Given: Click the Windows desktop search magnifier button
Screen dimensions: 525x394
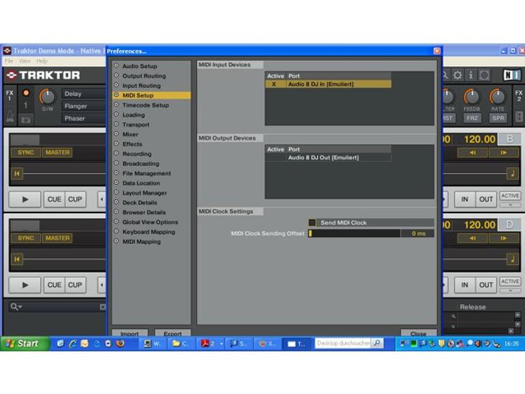Looking at the screenshot, I should (377, 343).
